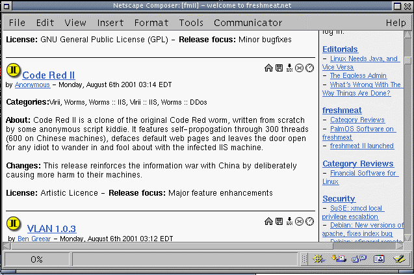The width and height of the screenshot is (414, 275).
Task: Click the vertical scrollbar down arrow
Action: click(x=408, y=238)
